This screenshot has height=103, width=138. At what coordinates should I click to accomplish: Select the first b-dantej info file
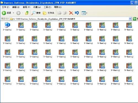point(7,26)
